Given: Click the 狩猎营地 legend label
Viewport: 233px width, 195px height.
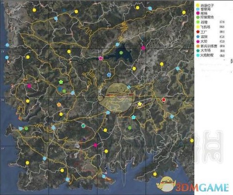Looking at the screenshot, I should 207,17.
